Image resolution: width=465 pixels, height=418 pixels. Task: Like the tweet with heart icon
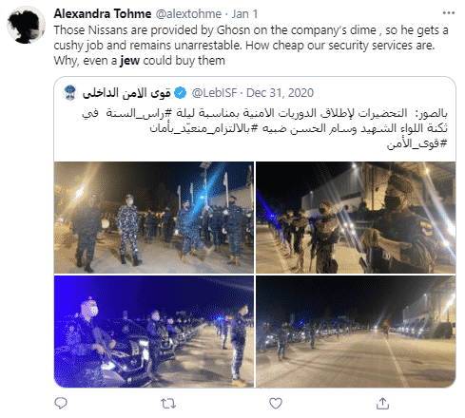(x=276, y=403)
